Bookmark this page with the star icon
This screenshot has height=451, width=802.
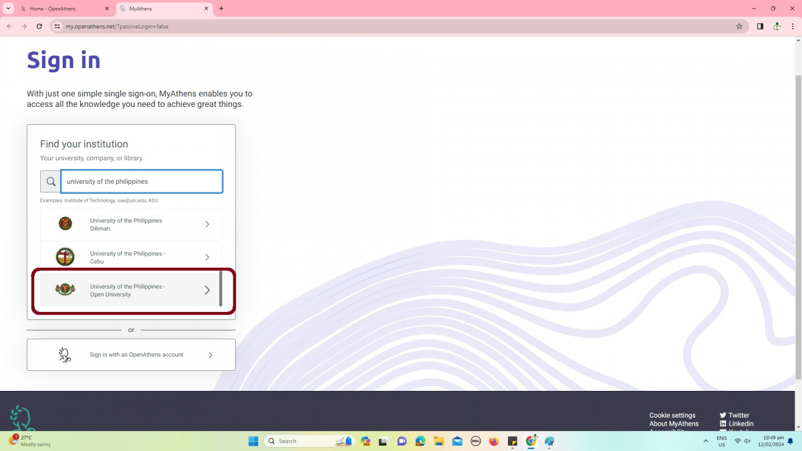point(739,26)
